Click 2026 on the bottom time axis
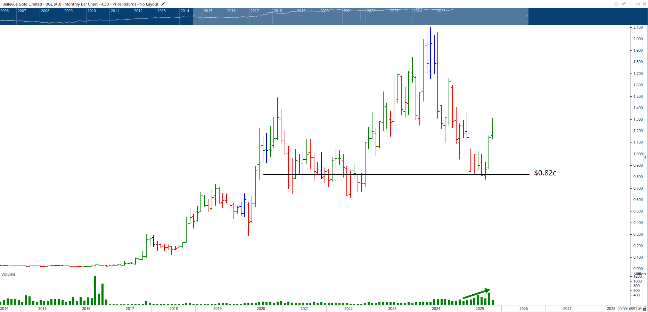Image resolution: width=648 pixels, height=312 pixels. coord(523,309)
